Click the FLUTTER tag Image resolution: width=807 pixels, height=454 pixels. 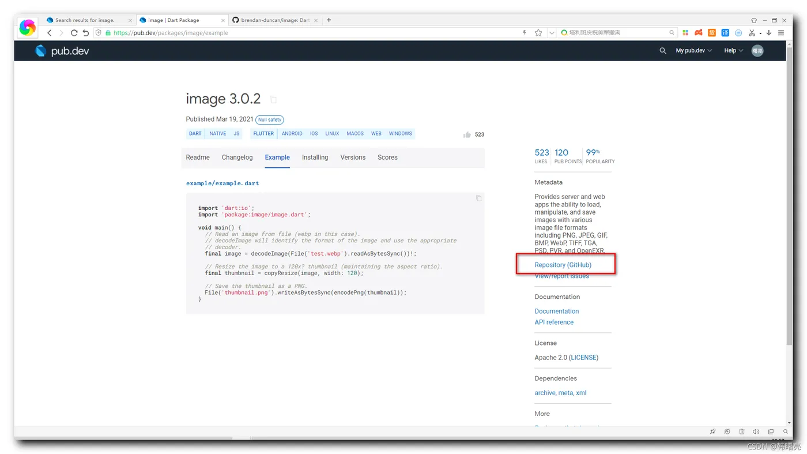263,134
